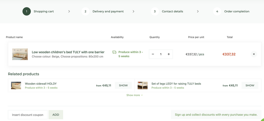Click the step 3 number circle
The image size is (264, 121).
[x=155, y=11]
